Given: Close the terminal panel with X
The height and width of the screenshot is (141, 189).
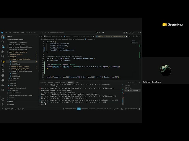Looking at the screenshot, I should (x=139, y=83).
